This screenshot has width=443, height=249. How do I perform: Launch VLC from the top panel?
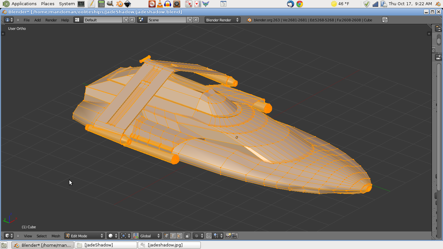(160, 4)
